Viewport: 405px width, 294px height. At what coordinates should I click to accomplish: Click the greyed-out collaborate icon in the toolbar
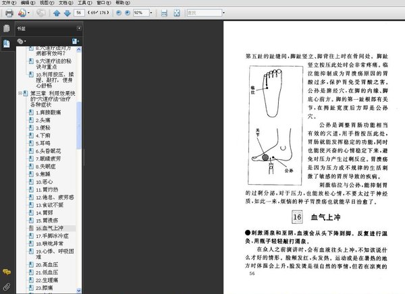[40, 13]
